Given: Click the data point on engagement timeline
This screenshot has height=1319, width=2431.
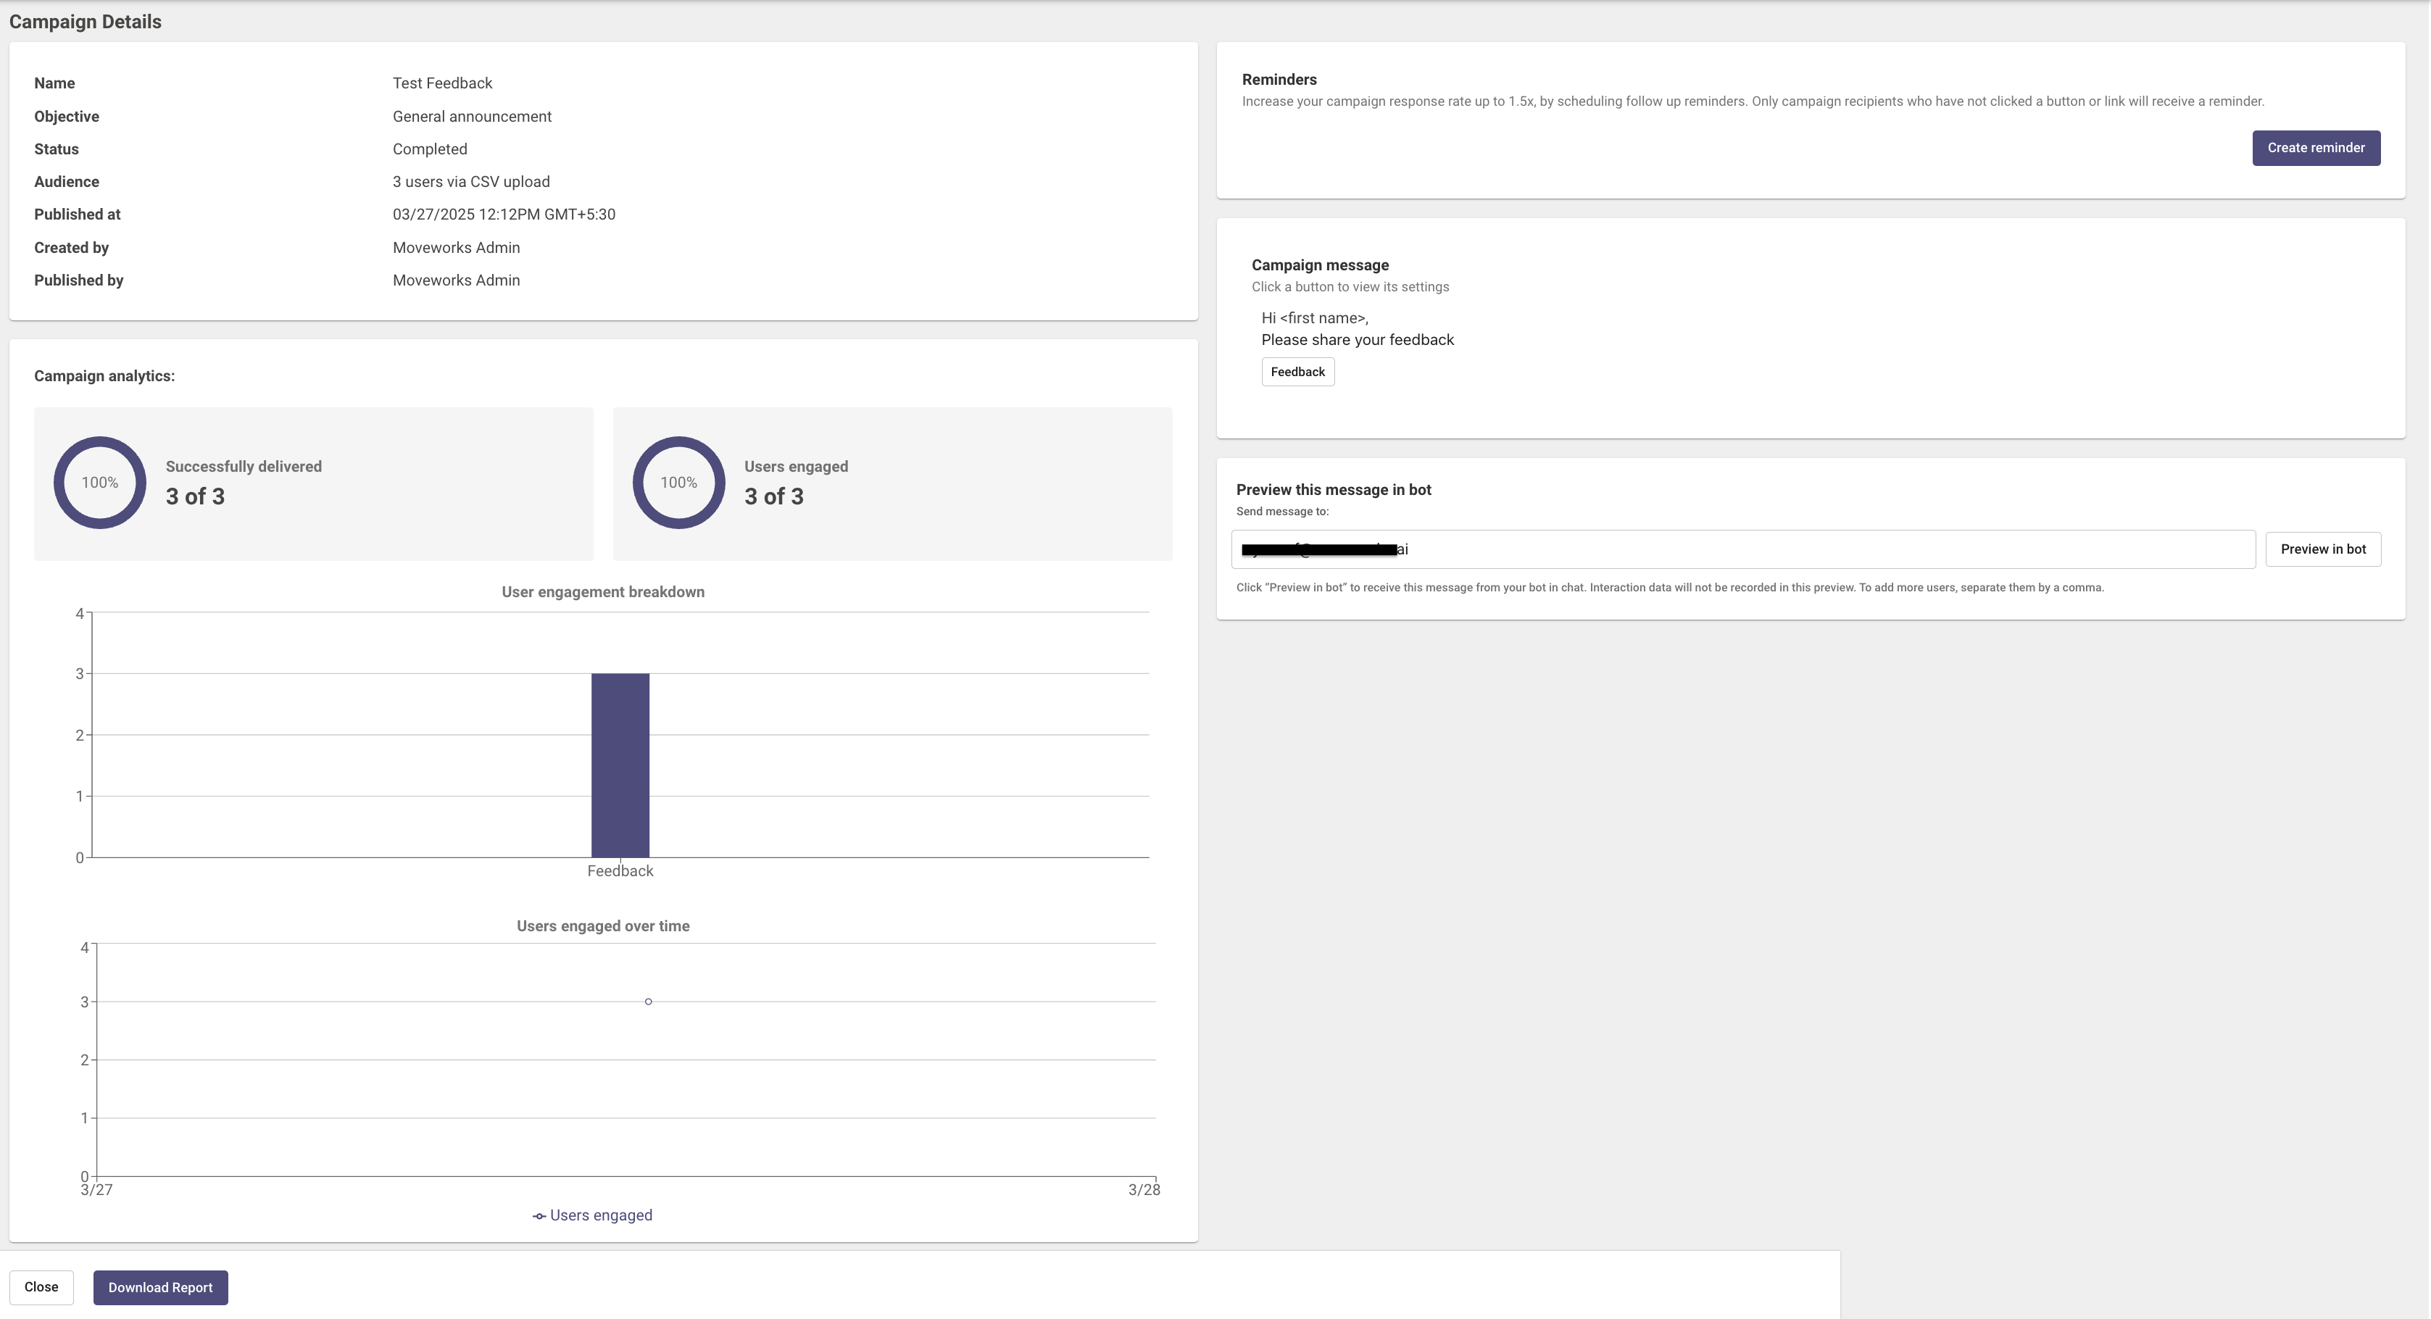Looking at the screenshot, I should point(648,1001).
